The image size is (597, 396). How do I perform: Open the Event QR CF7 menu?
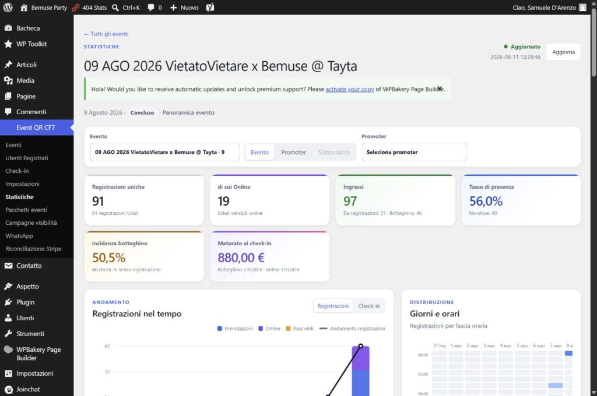(37, 128)
